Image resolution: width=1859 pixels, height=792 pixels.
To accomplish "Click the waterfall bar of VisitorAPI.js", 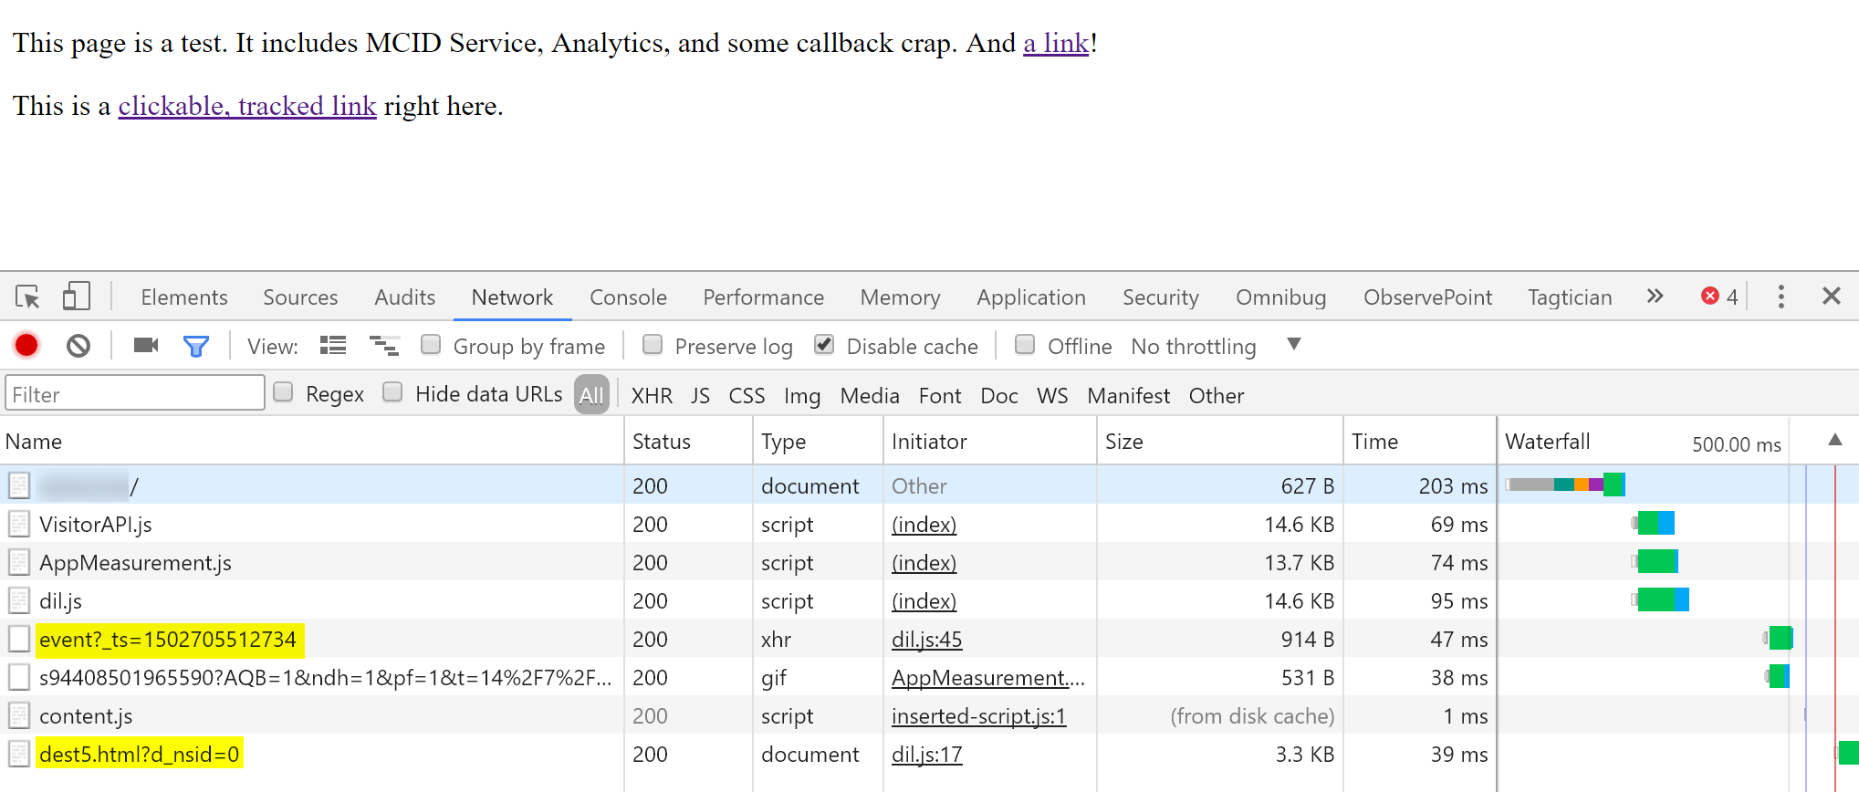I will [1655, 524].
